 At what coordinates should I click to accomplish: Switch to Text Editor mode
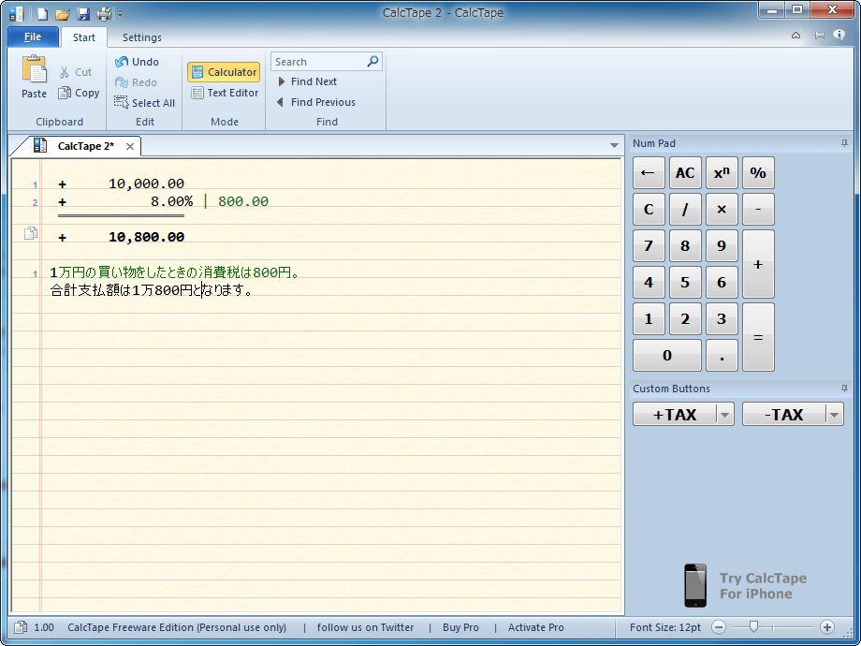225,93
